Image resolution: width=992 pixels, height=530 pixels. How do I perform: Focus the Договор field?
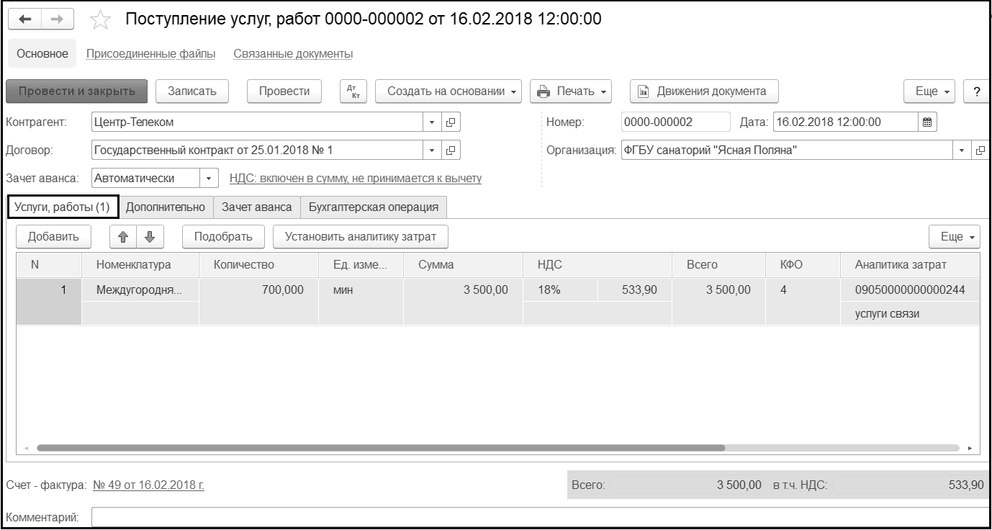pyautogui.click(x=258, y=151)
